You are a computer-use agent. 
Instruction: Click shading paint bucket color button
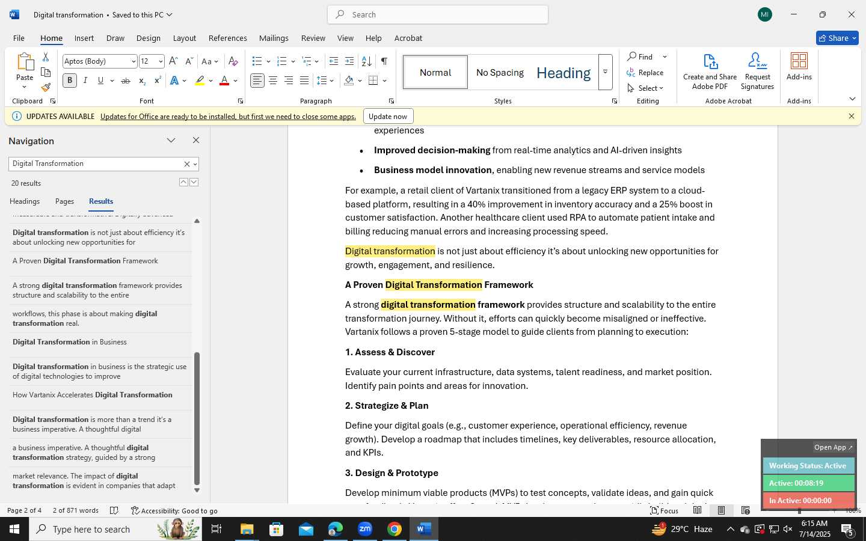[x=349, y=81]
